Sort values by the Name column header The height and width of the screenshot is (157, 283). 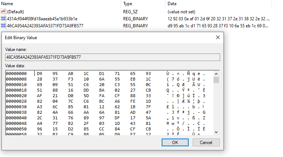(x=59, y=4)
